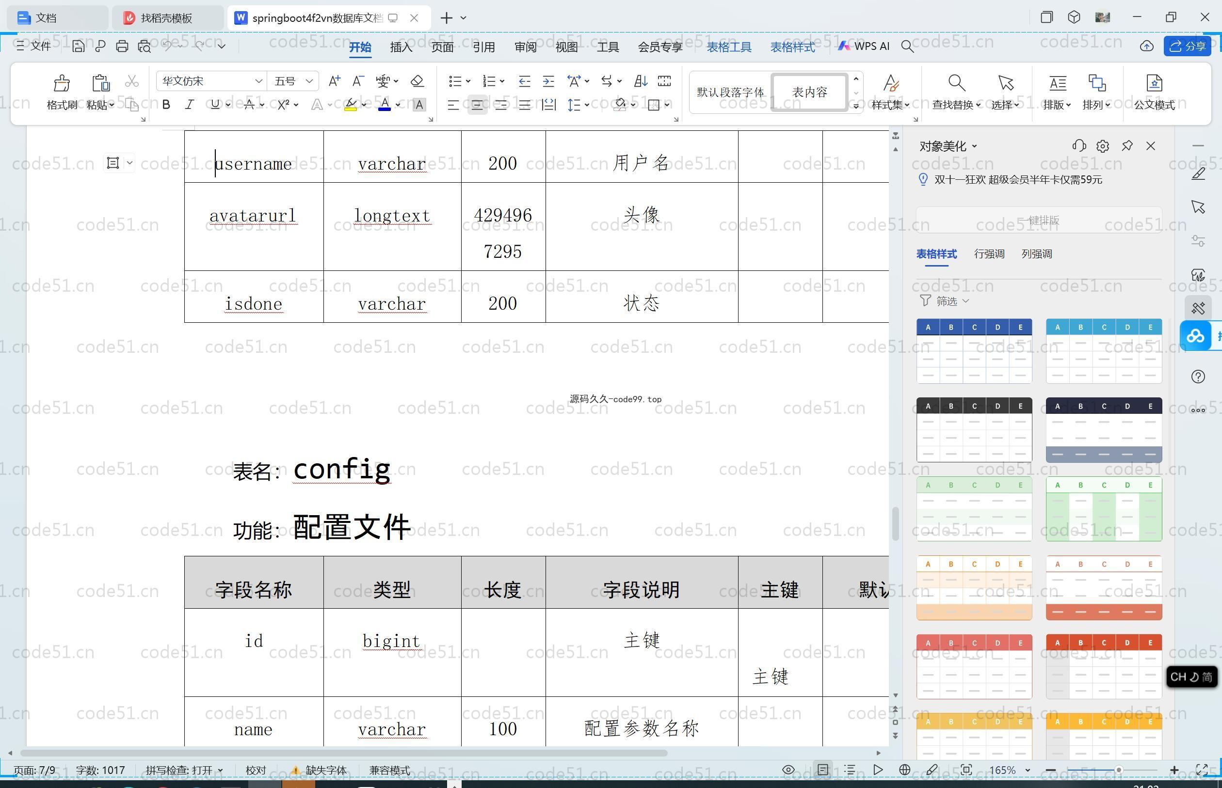The height and width of the screenshot is (788, 1222).
Task: Click the help question mark sidebar icon
Action: click(1198, 377)
